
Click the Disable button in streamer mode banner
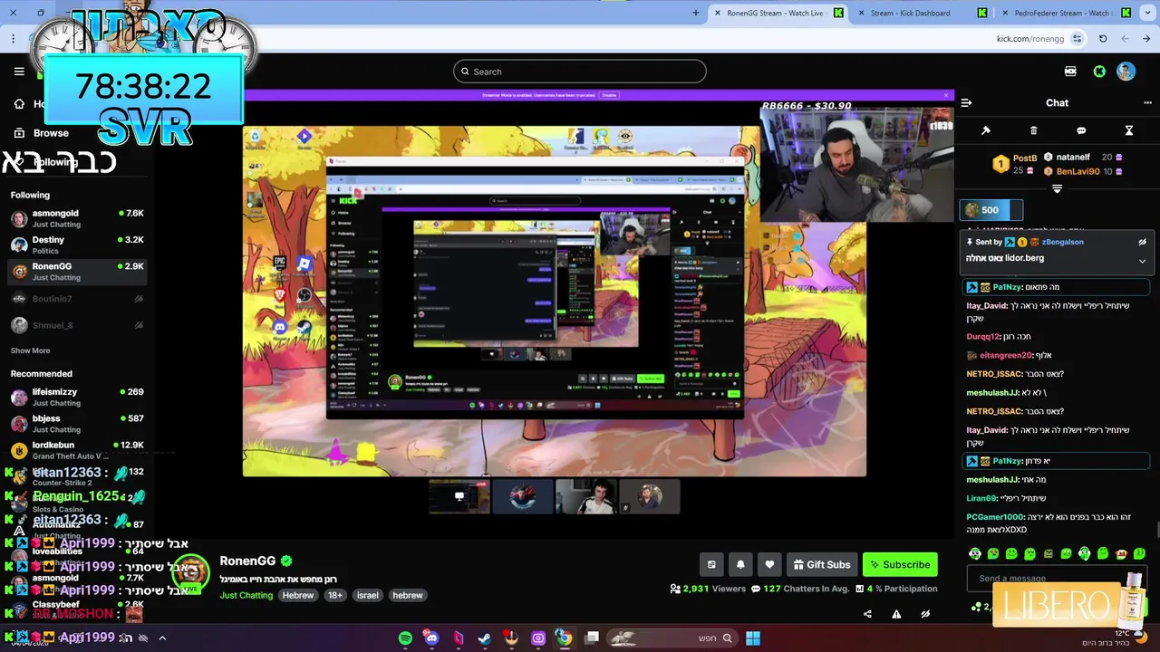pos(609,95)
